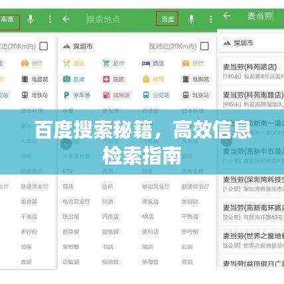Image resolution: width=284 pixels, height=284 pixels.
Task: Select the 停车场 parking category
Action: tap(76, 95)
